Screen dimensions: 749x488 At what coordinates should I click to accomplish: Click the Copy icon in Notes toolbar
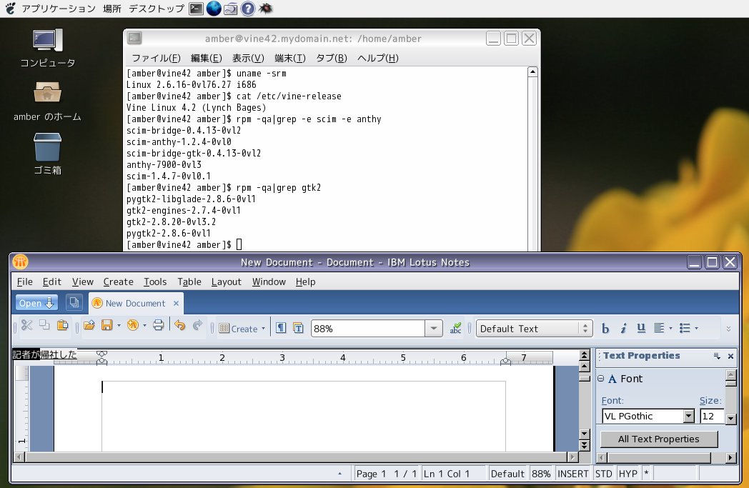44,325
